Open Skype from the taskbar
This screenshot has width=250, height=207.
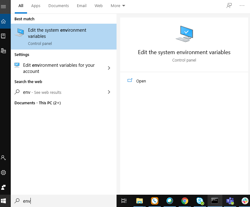(200, 201)
